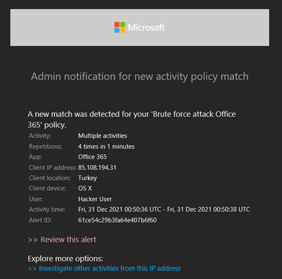
Task: Click the 'Office 365' app value
Action: click(92, 157)
